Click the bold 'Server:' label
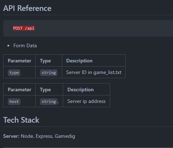This screenshot has height=148, width=173. [11, 136]
